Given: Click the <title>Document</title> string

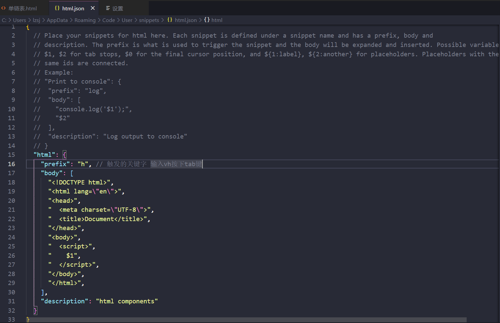Looking at the screenshot, I should (x=98, y=219).
